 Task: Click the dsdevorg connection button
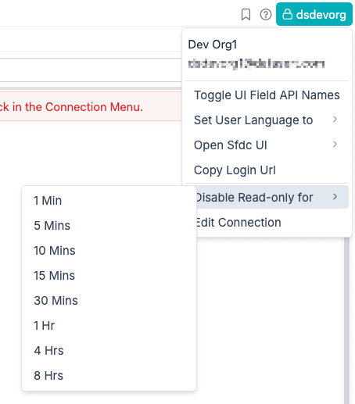tap(314, 14)
